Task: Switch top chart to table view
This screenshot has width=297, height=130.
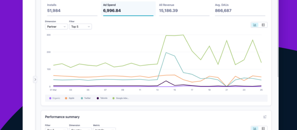Action: 263,25
